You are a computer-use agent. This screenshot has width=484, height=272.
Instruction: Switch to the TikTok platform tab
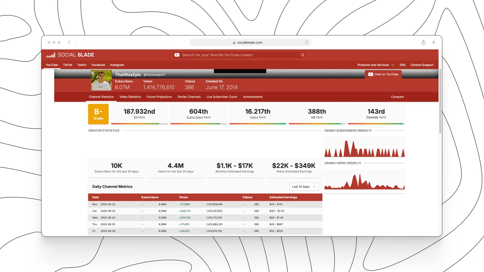(x=67, y=65)
